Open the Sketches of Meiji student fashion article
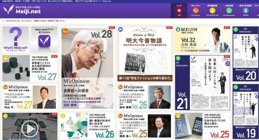 point(145,54)
